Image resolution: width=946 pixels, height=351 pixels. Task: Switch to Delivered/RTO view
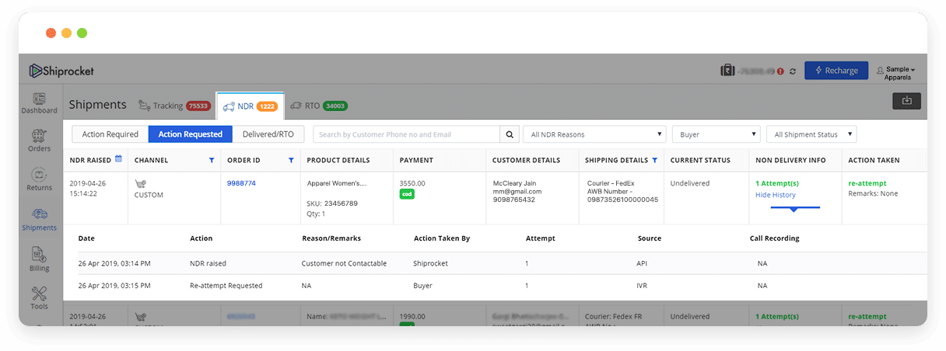coord(268,134)
